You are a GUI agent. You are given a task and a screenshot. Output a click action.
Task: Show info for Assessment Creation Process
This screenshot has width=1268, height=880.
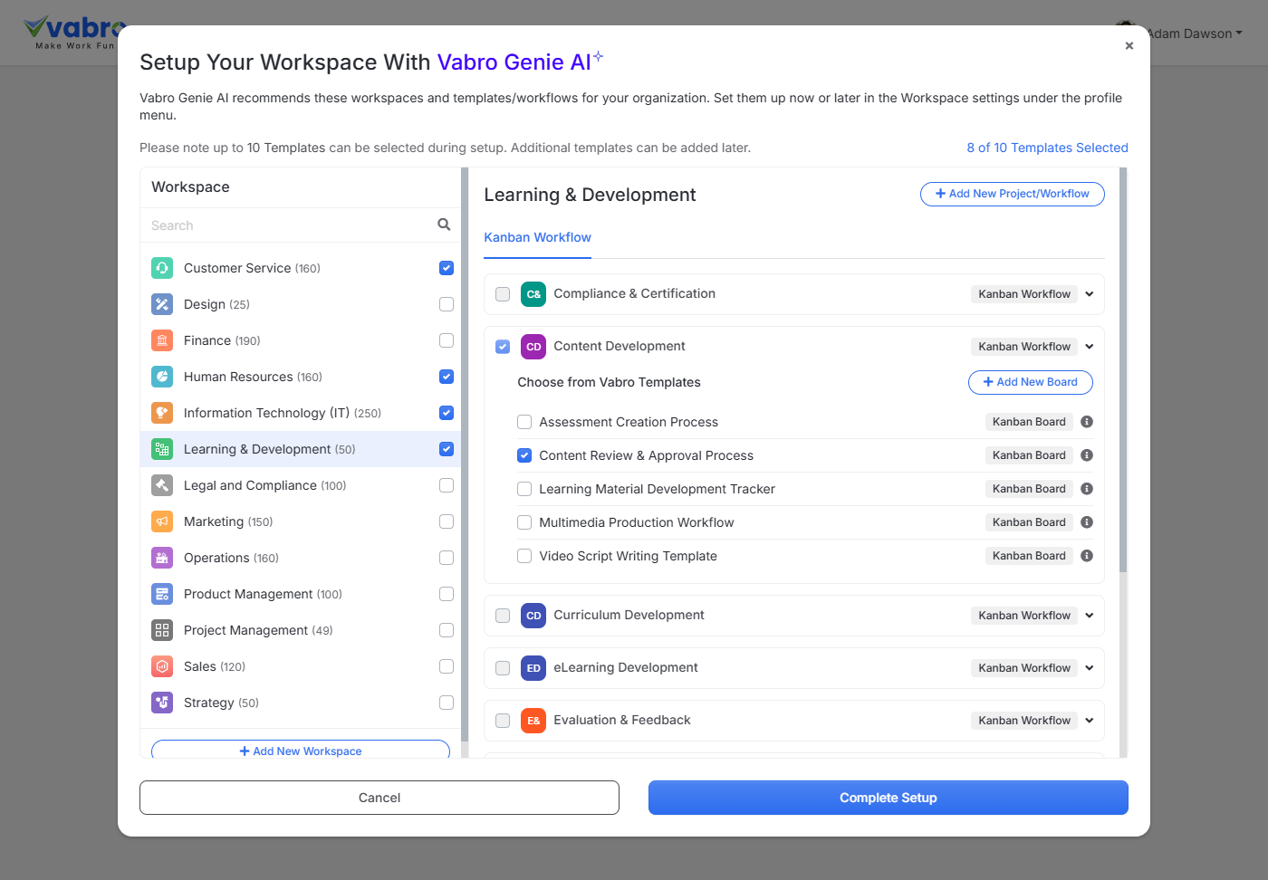(x=1087, y=422)
